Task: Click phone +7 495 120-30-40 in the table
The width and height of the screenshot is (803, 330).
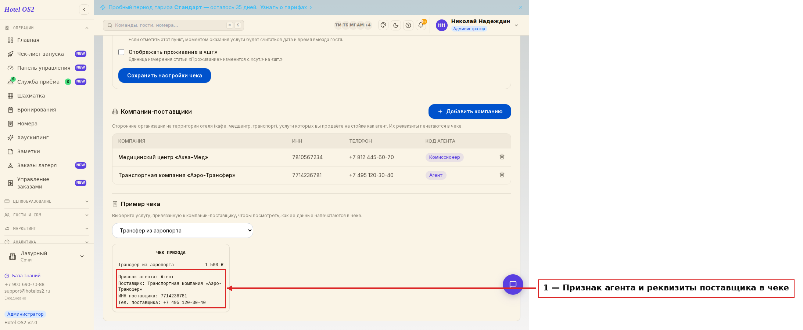Action: [371, 175]
